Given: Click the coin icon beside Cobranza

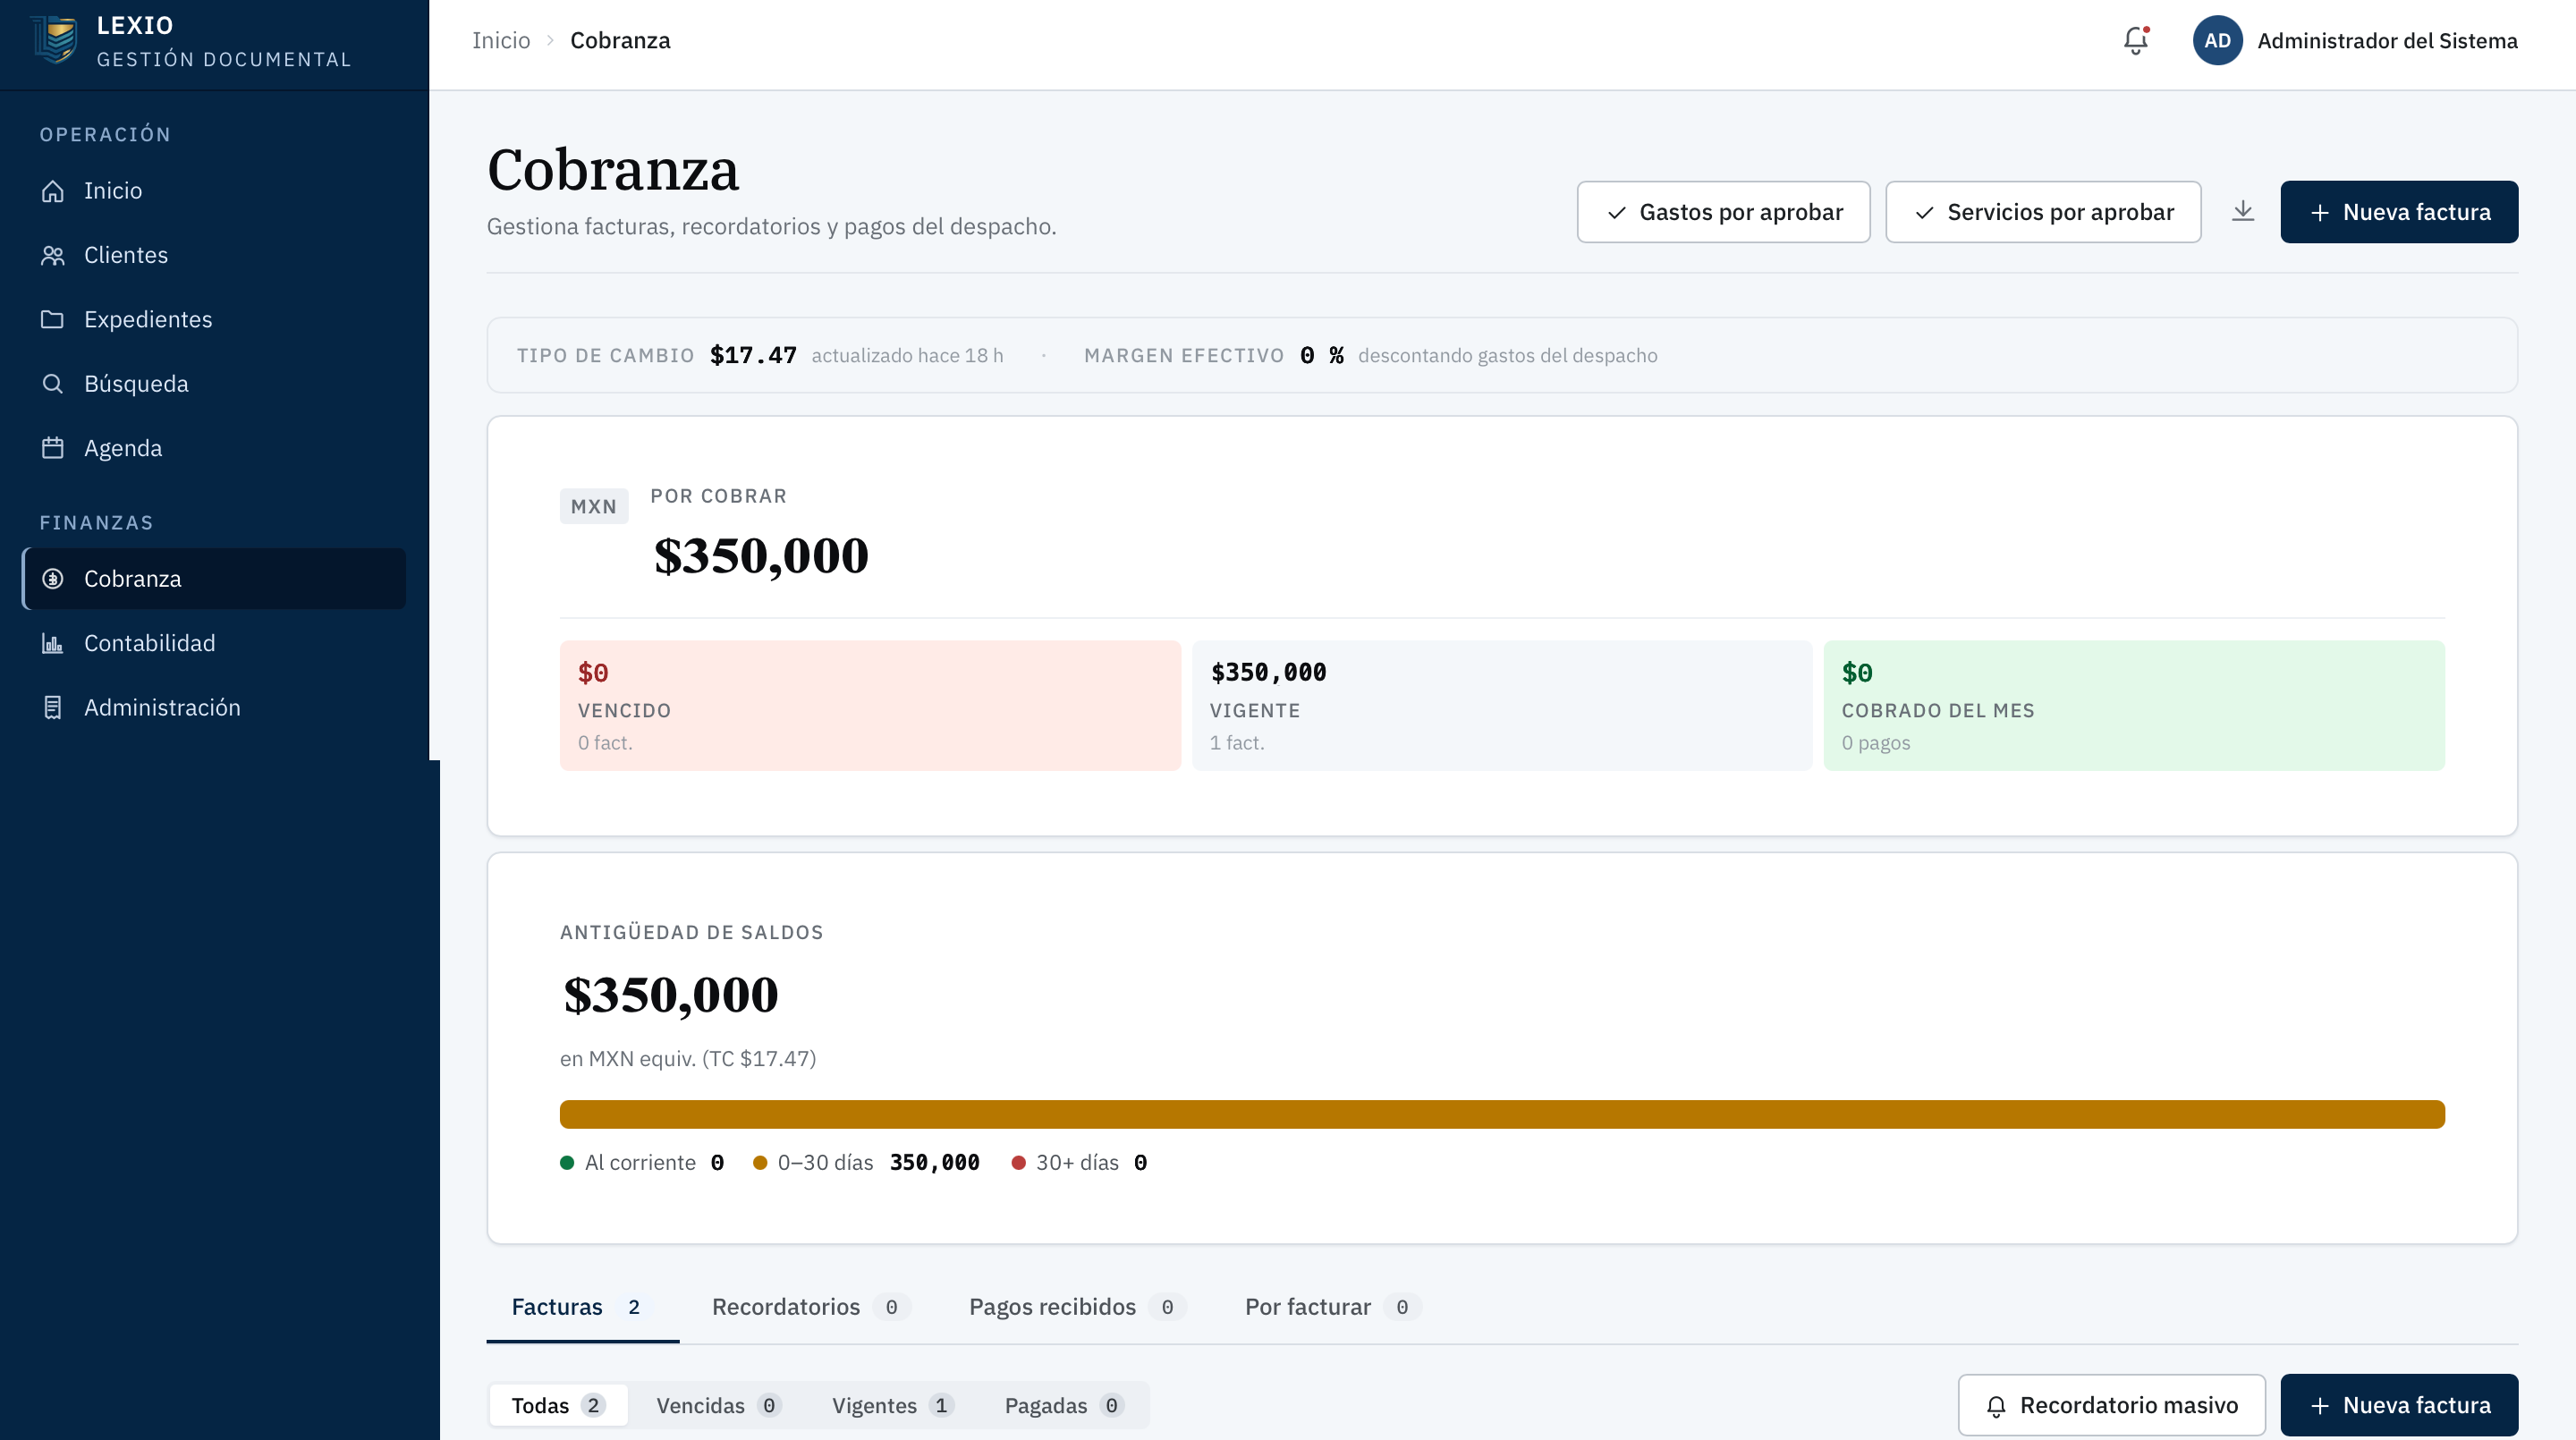Looking at the screenshot, I should click(53, 579).
